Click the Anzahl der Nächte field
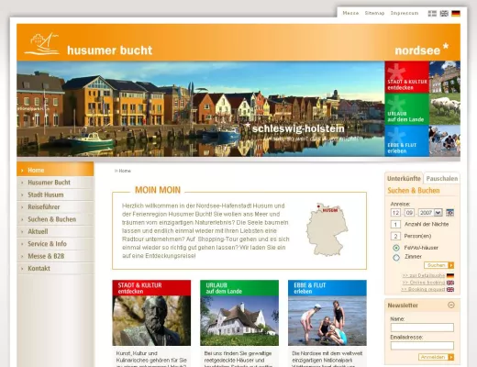The image size is (477, 367). [x=395, y=225]
